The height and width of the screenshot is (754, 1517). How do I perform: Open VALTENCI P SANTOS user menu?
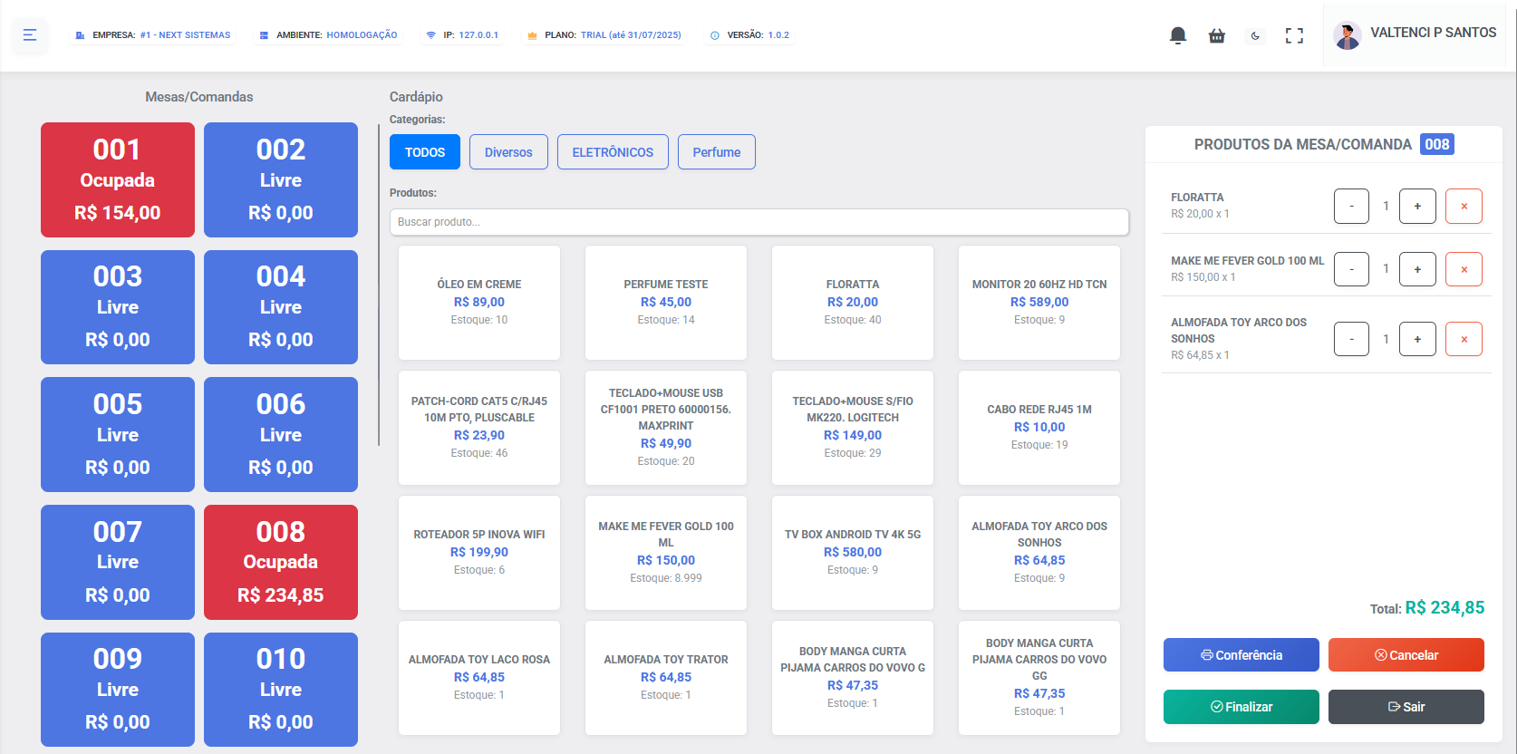click(1414, 34)
